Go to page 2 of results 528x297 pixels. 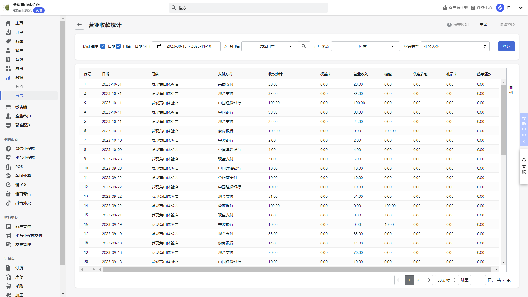click(418, 280)
